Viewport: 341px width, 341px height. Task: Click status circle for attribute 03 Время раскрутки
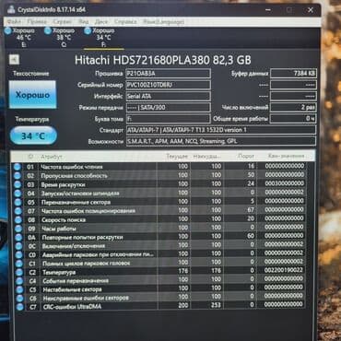tap(18, 184)
